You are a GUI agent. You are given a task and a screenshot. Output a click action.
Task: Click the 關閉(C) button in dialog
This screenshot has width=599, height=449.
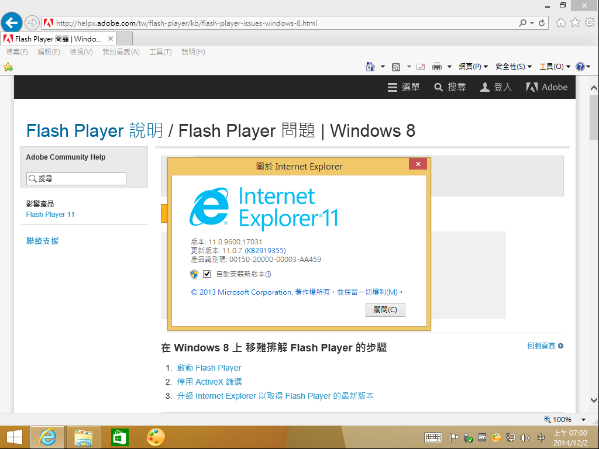pos(385,310)
